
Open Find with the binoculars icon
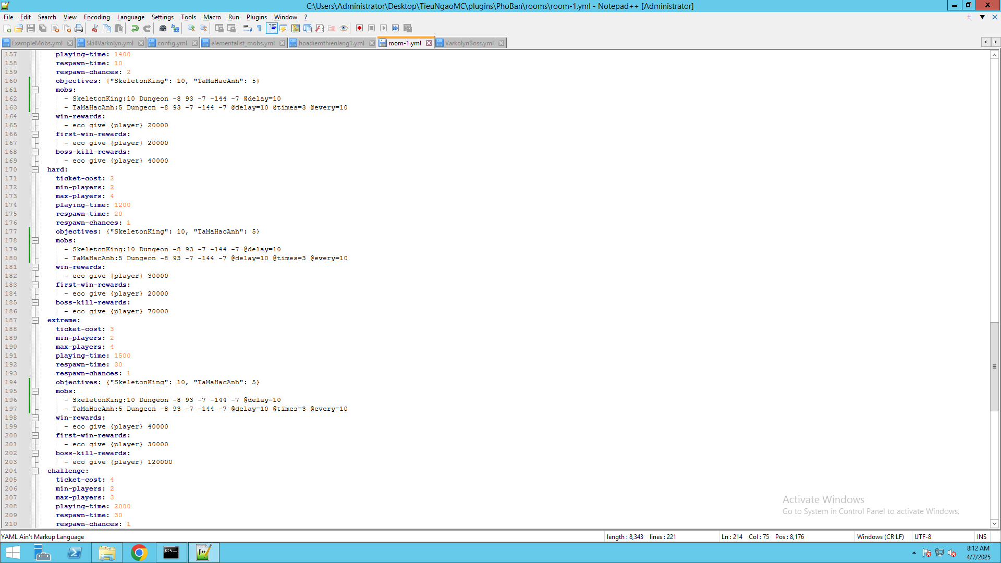pyautogui.click(x=163, y=28)
